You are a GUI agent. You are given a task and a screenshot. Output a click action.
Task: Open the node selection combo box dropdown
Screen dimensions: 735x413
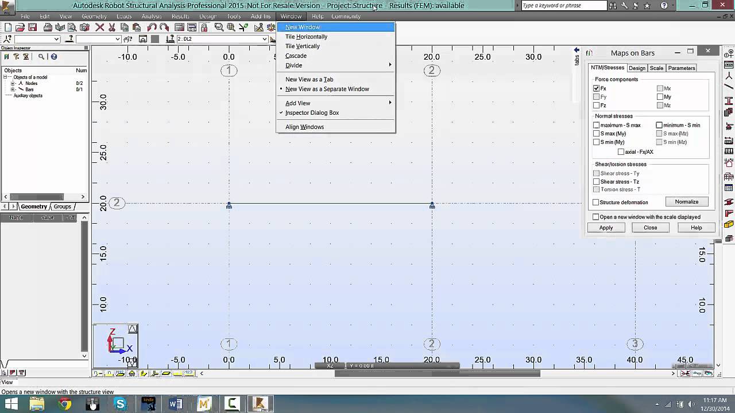click(56, 39)
